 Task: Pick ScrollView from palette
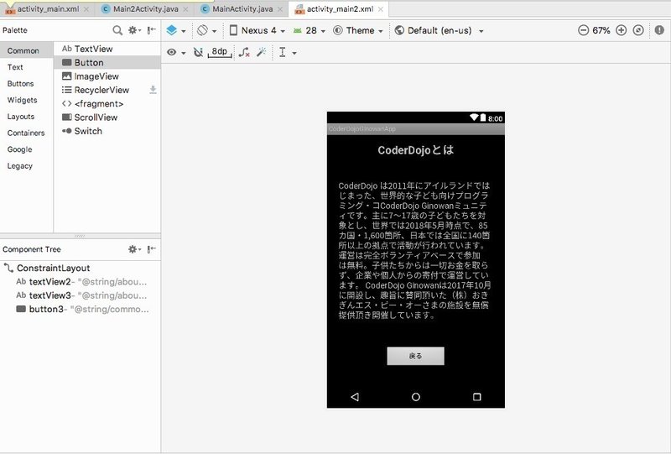click(x=107, y=117)
